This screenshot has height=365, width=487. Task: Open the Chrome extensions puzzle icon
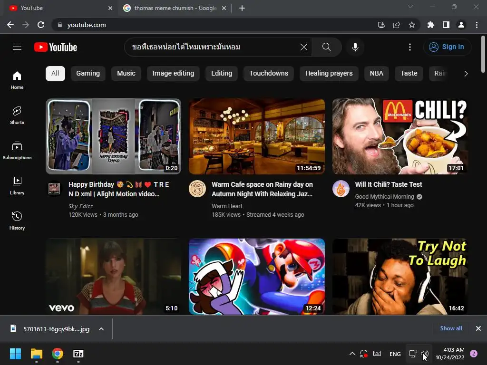(x=430, y=25)
